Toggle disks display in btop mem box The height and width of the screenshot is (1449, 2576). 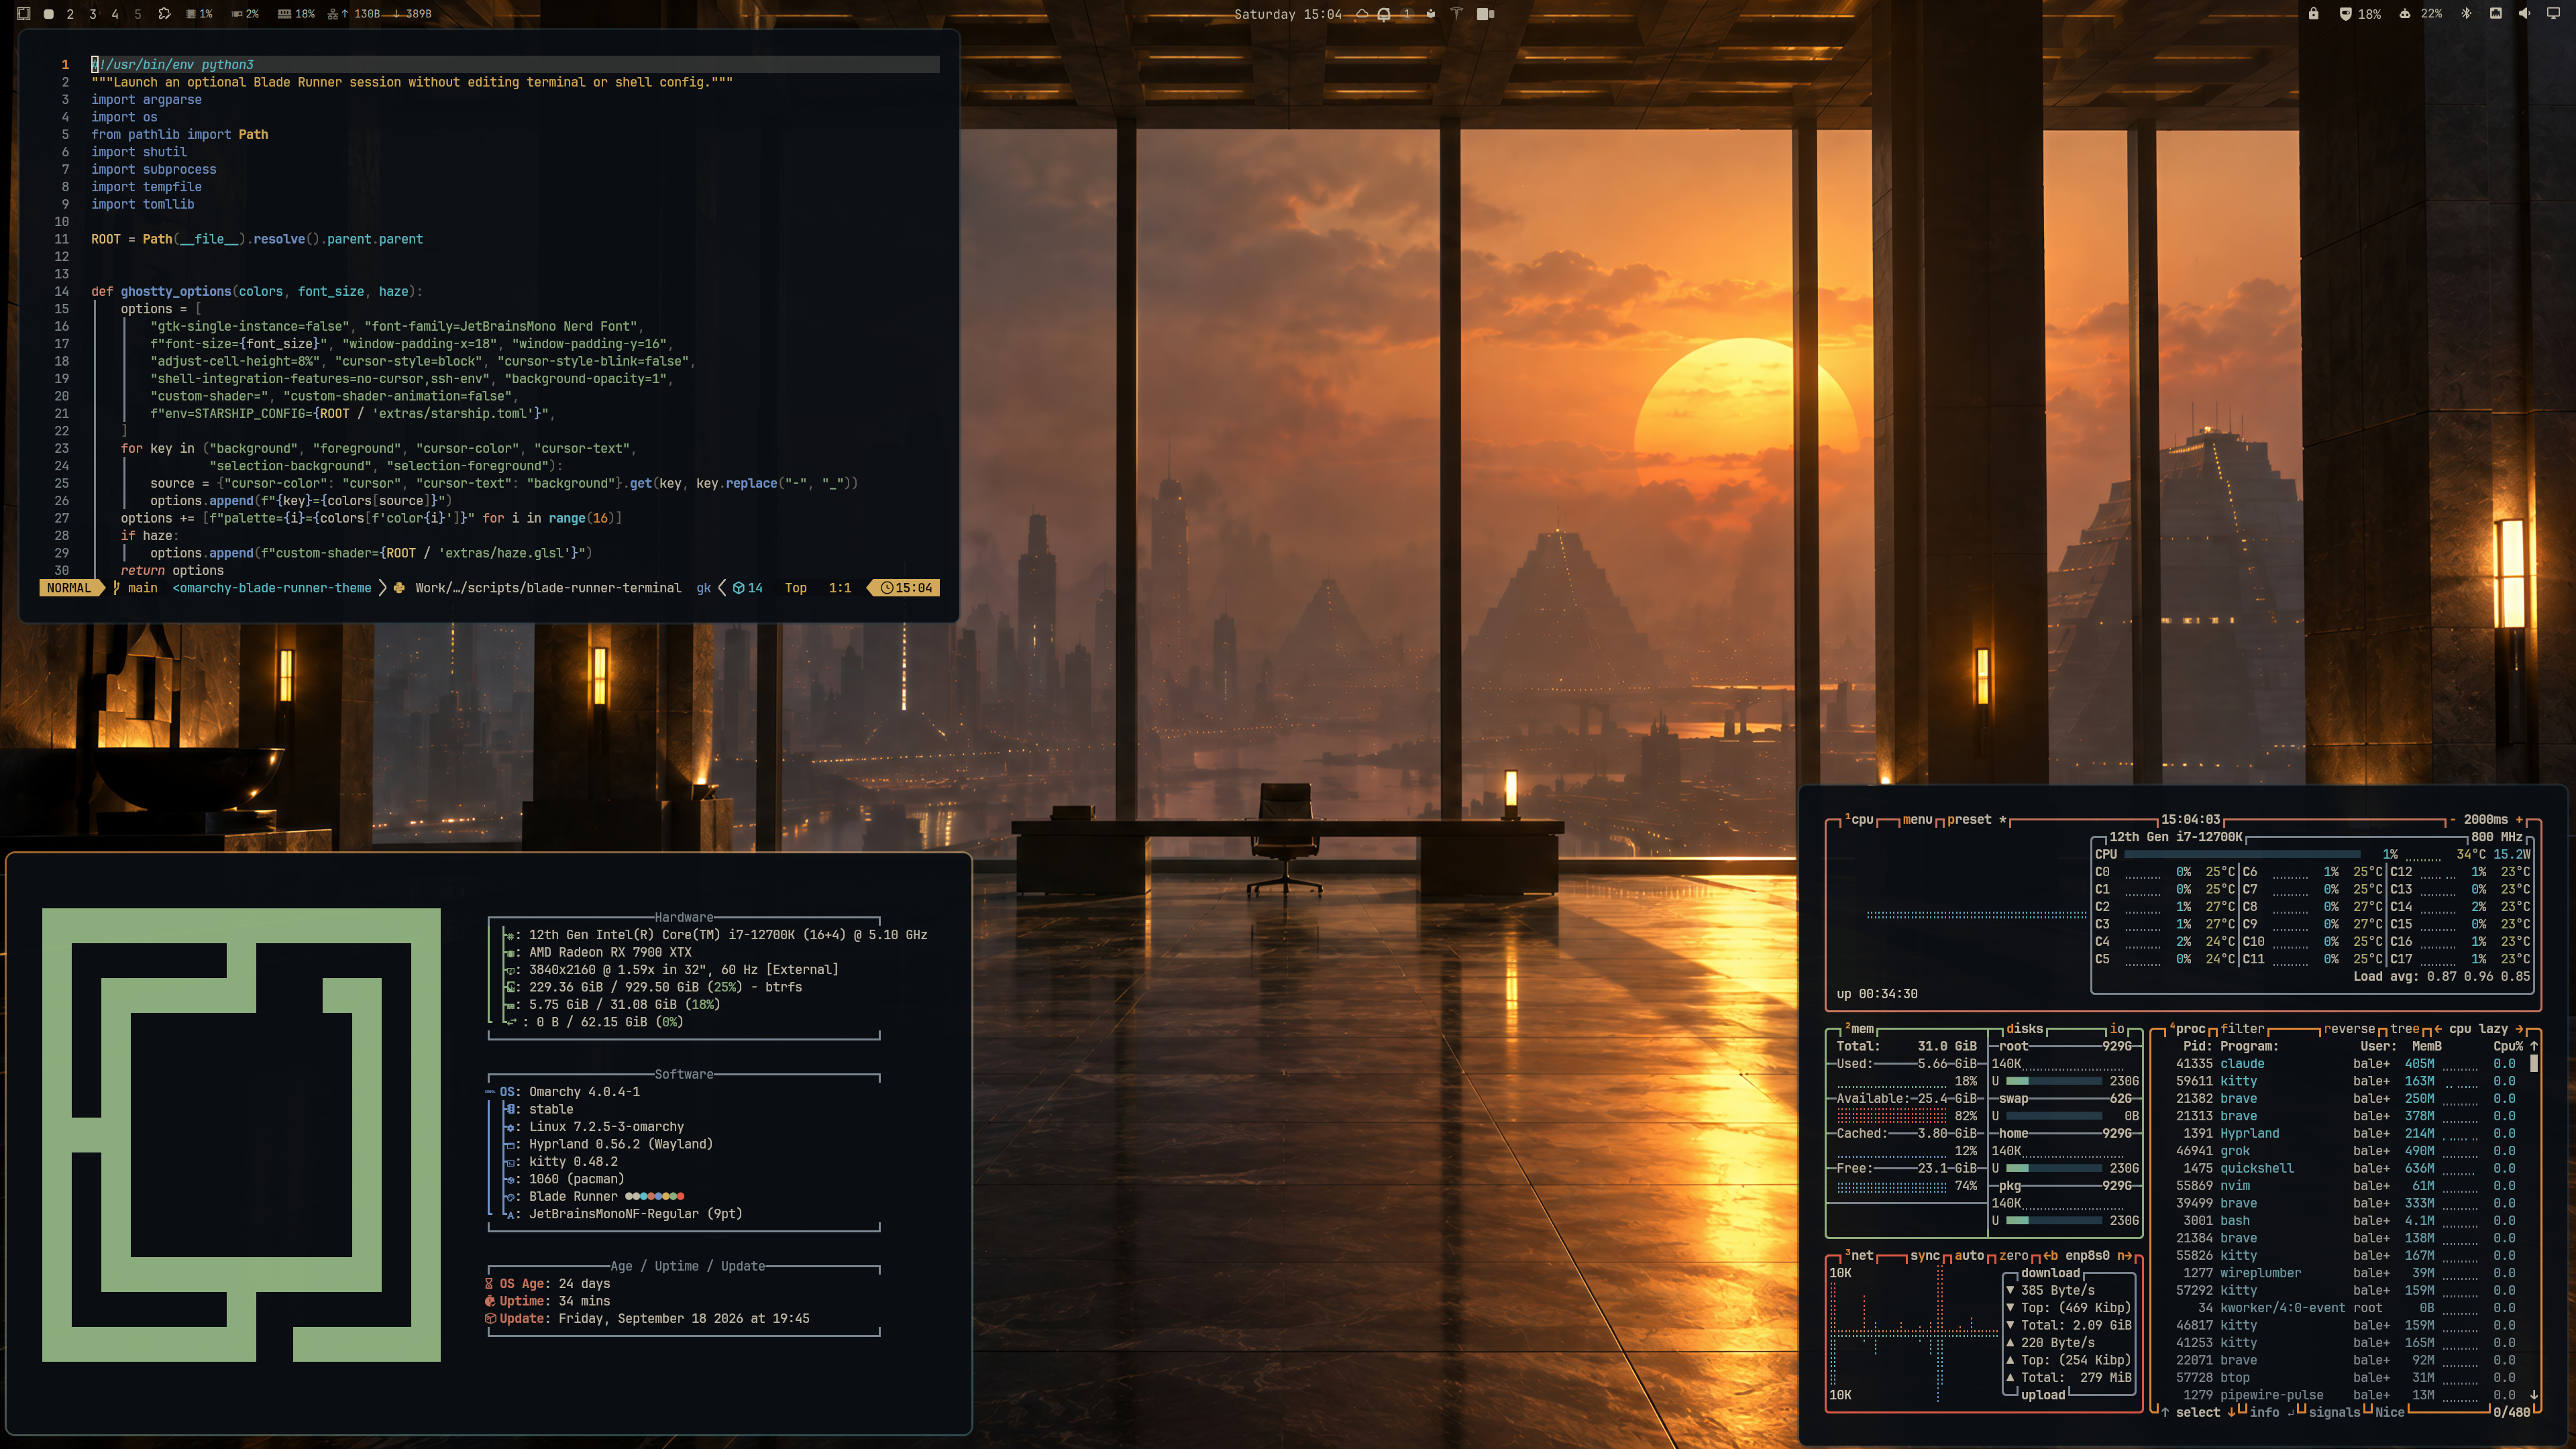[2025, 1029]
